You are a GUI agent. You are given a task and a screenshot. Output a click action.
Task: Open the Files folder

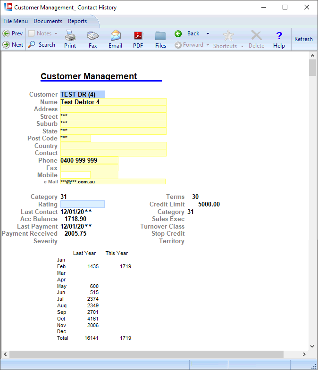click(161, 39)
